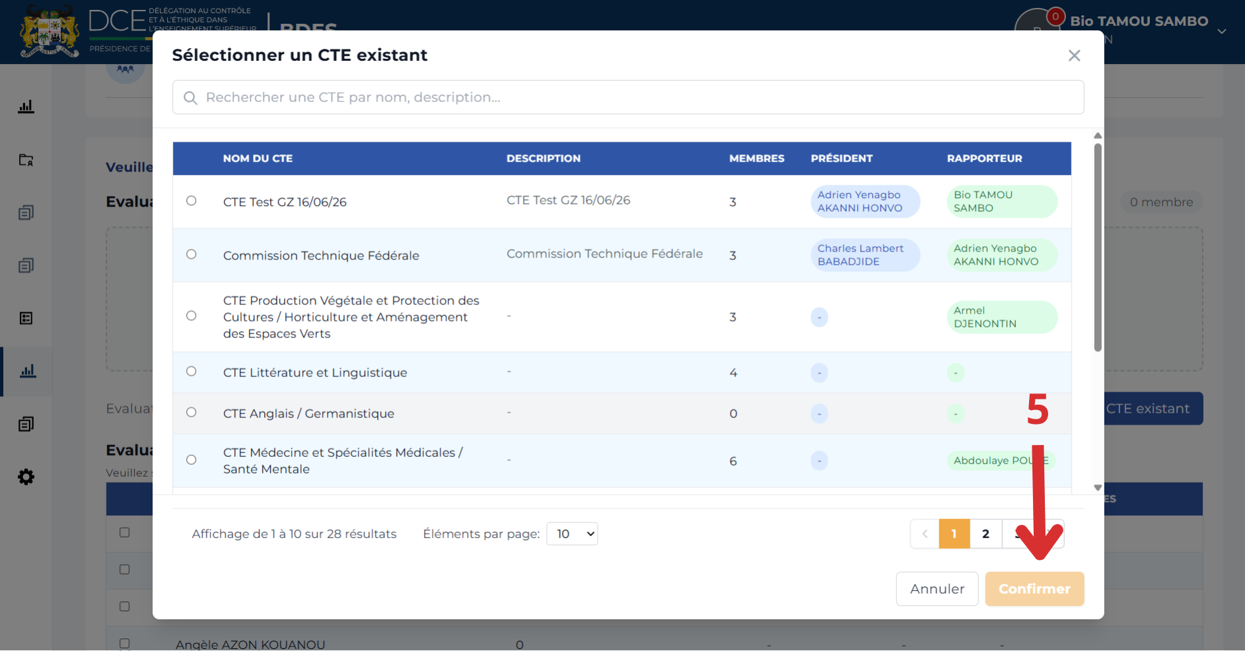This screenshot has height=651, width=1245.
Task: Tick first checkbox in background evaluators table
Action: [x=124, y=532]
